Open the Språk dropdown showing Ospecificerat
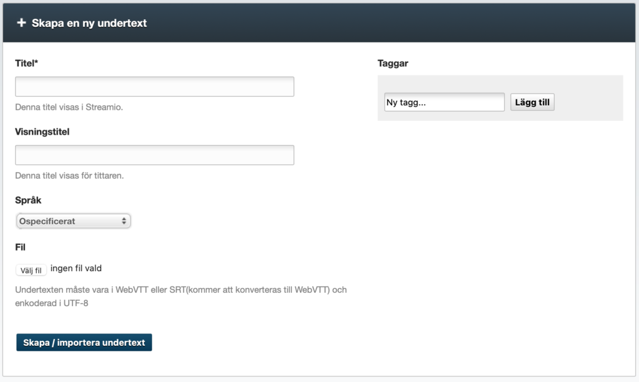 [74, 221]
